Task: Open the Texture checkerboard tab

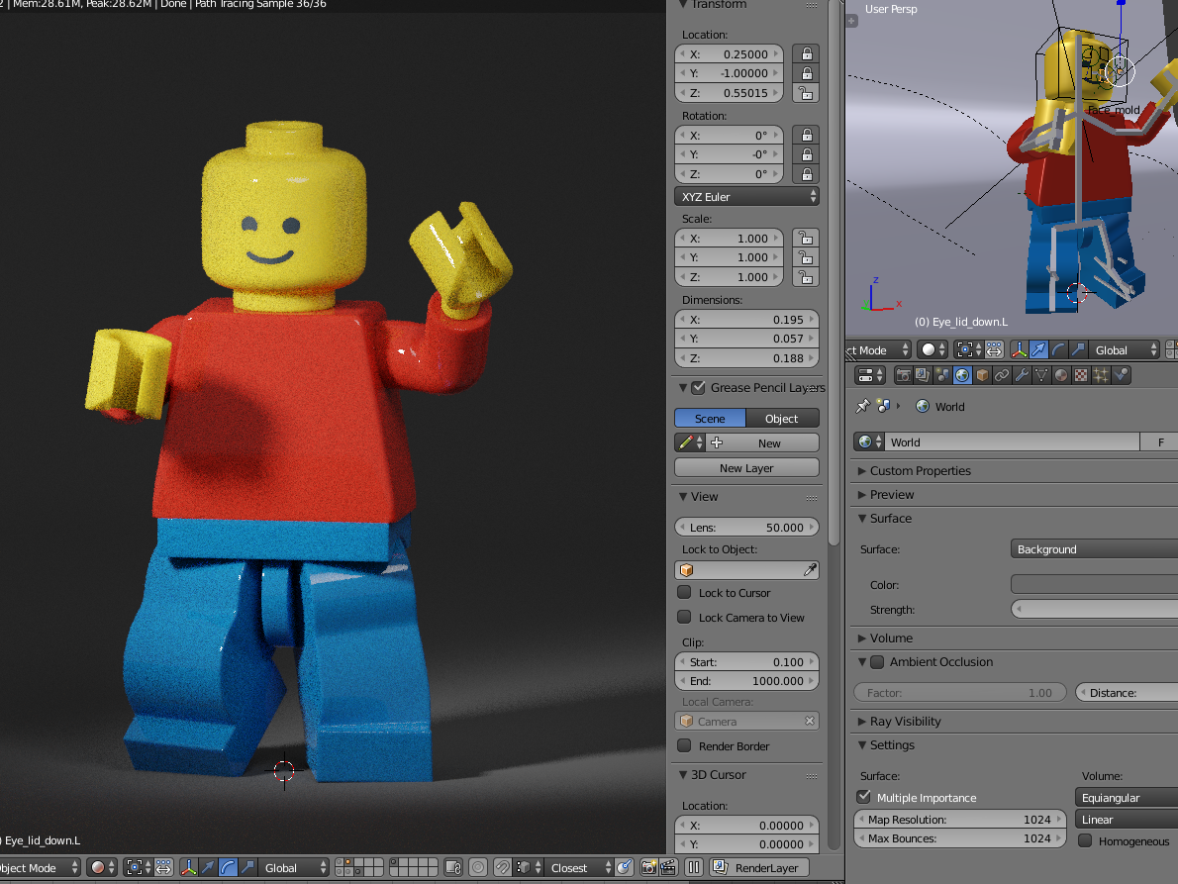Action: (1081, 375)
